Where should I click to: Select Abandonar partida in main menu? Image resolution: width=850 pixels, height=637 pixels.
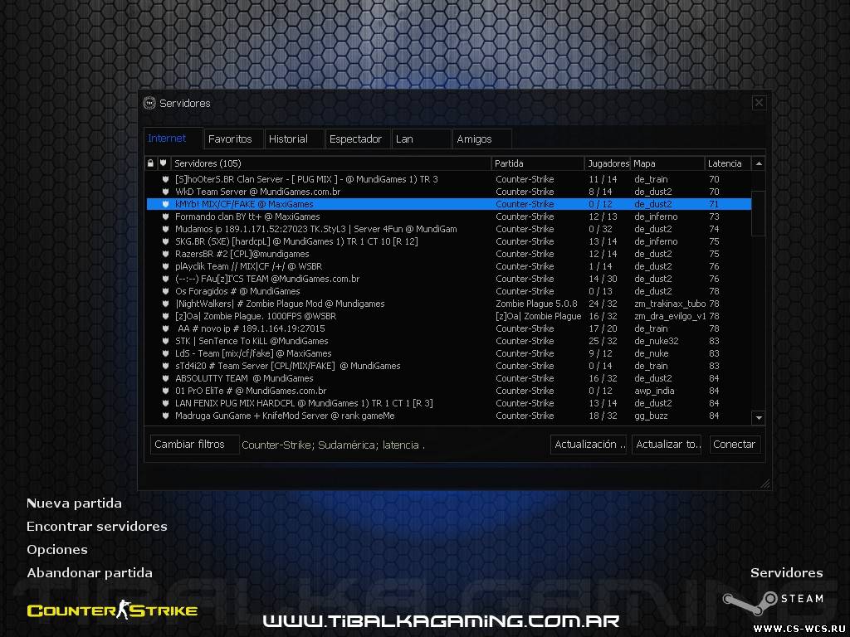(90, 573)
